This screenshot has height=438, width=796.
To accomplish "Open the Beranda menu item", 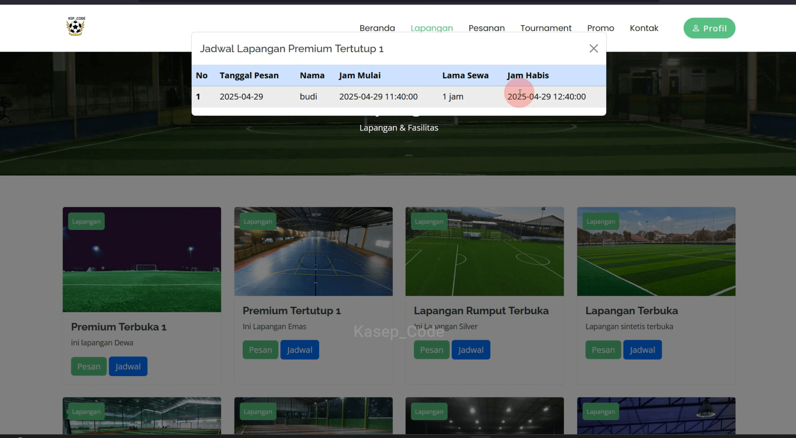I will [x=377, y=28].
